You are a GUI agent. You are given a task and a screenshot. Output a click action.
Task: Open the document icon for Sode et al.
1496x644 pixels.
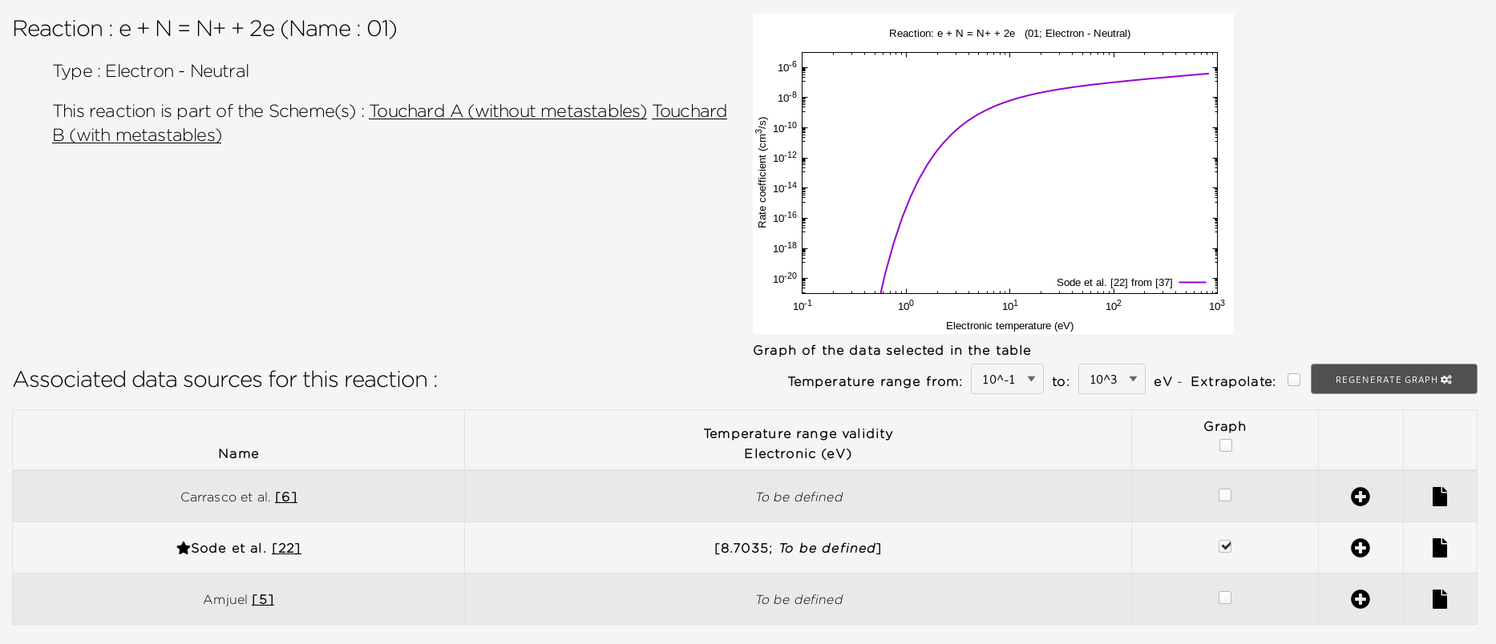coord(1439,548)
